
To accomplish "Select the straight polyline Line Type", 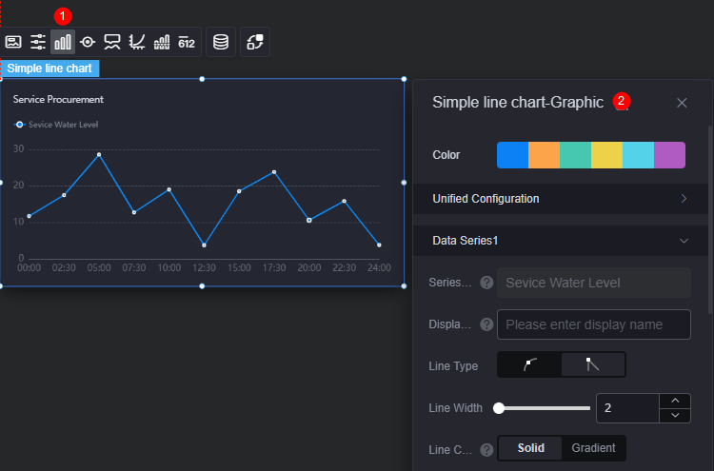I will coord(593,364).
